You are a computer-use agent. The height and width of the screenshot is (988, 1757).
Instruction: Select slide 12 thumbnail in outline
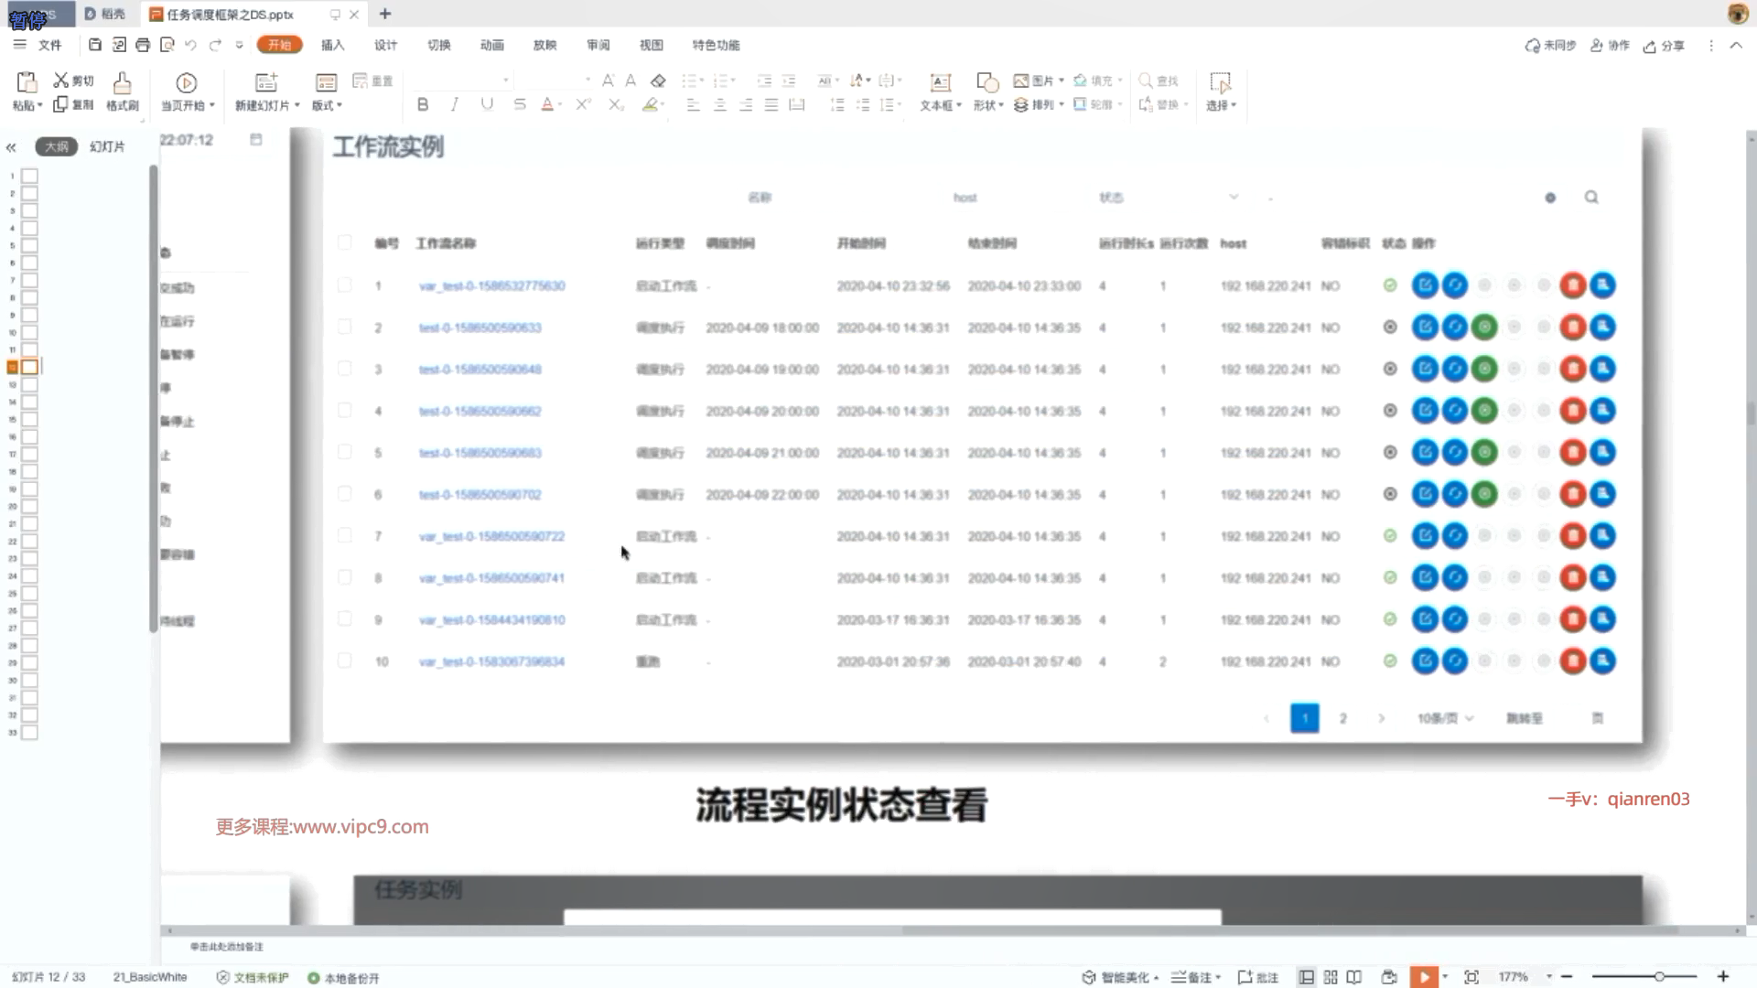29,367
